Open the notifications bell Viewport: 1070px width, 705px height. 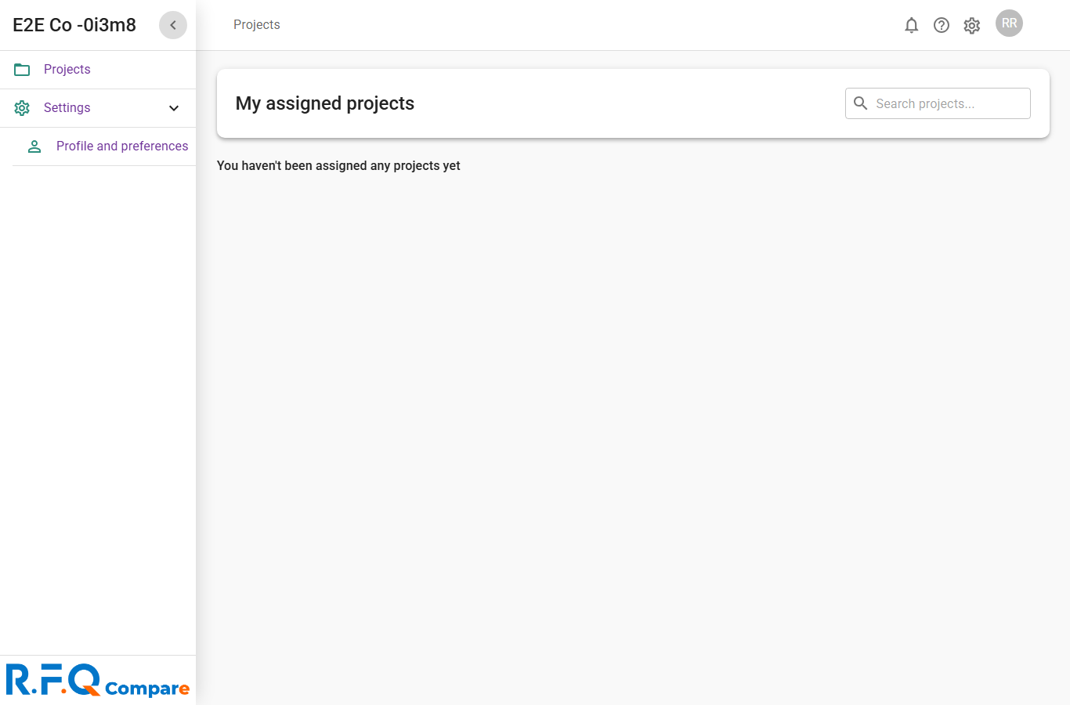(x=911, y=25)
